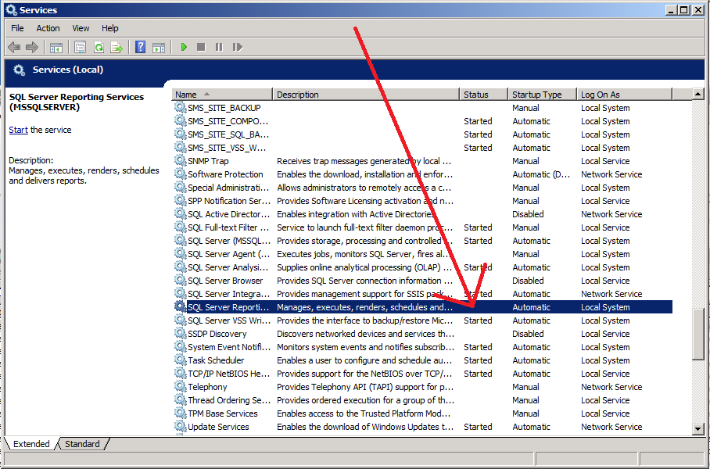
Task: Click the gear icon of SNMP Trap service
Action: coord(180,161)
